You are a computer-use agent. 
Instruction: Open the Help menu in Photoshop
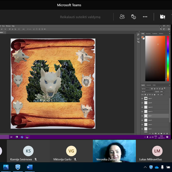pyautogui.click(x=13, y=26)
